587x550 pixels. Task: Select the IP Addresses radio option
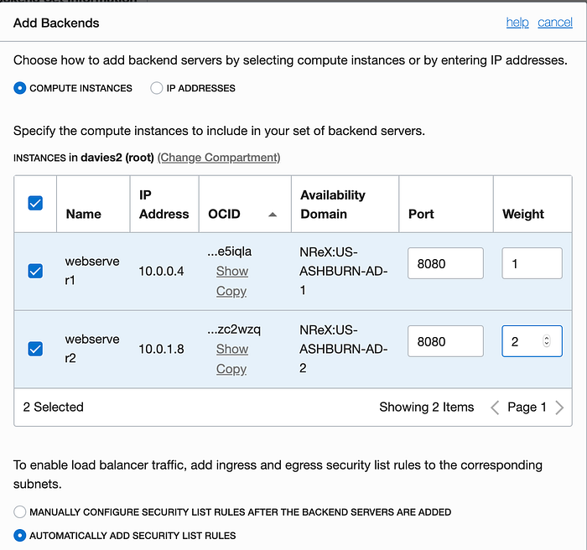157,88
